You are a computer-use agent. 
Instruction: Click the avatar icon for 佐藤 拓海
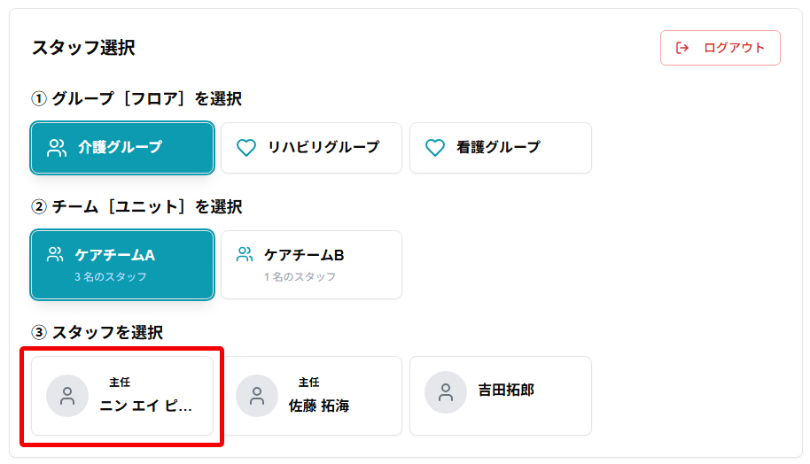[257, 396]
